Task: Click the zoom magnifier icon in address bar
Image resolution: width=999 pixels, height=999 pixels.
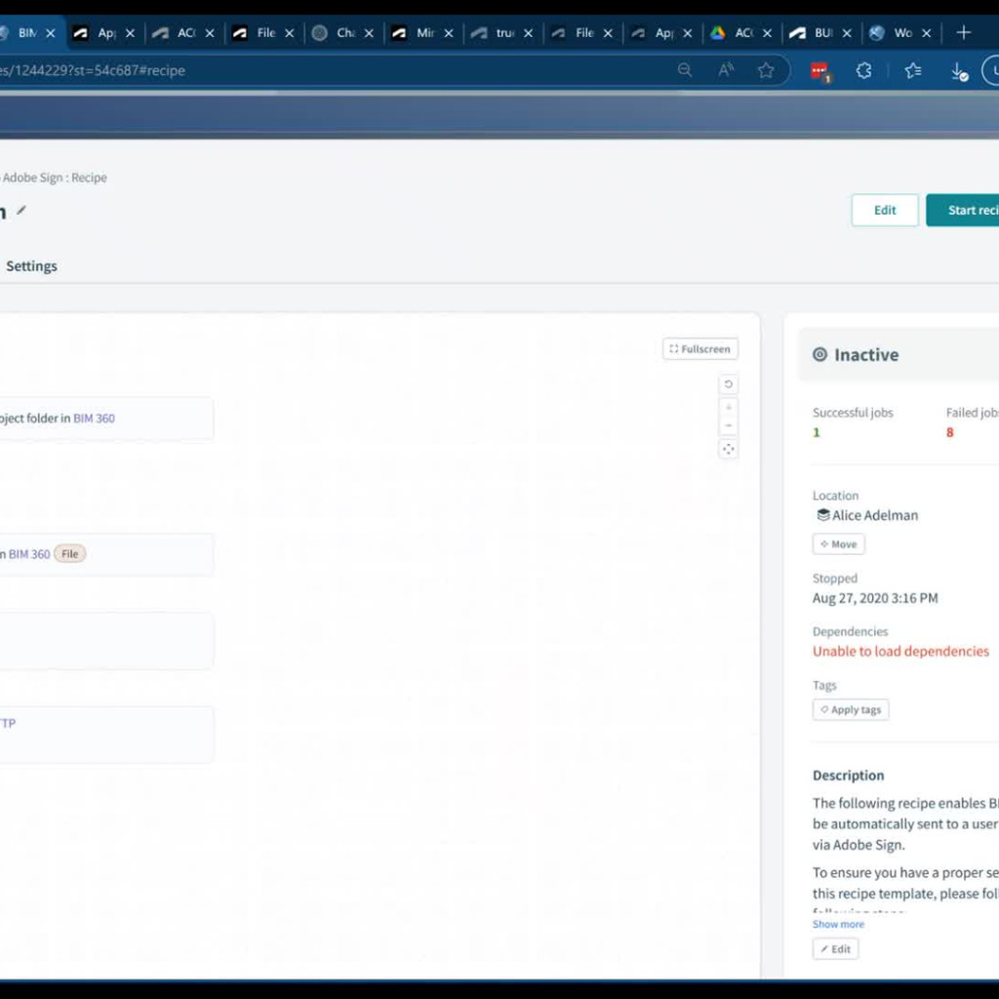Action: [684, 70]
